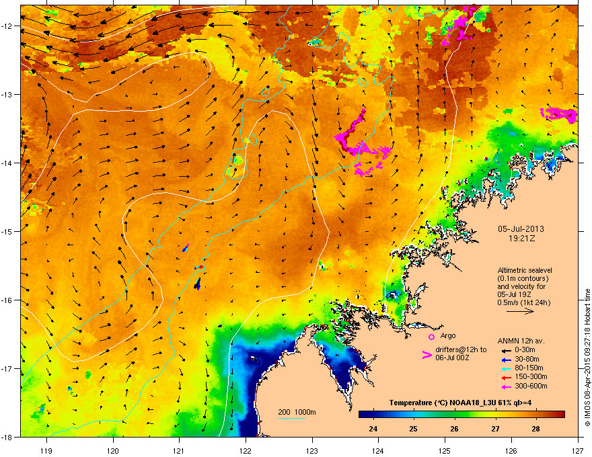Click latitude axis label -14
This screenshot has height=457, width=592.
click(x=7, y=163)
